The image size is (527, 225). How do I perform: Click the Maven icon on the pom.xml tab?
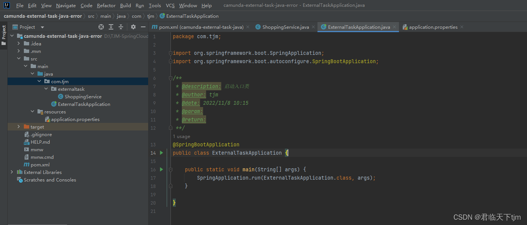pos(154,27)
